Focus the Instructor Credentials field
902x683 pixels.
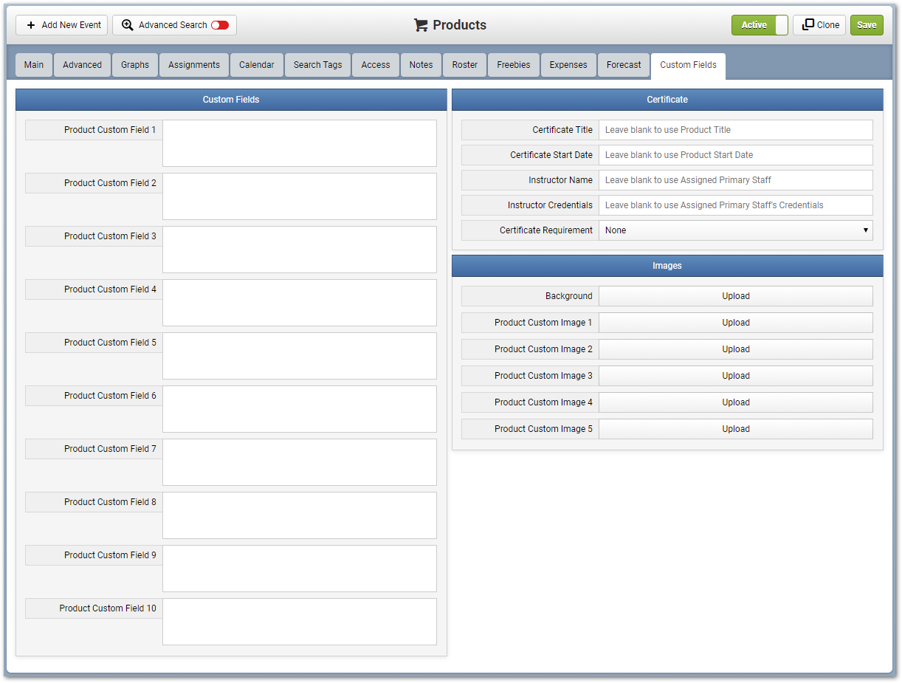(x=736, y=205)
